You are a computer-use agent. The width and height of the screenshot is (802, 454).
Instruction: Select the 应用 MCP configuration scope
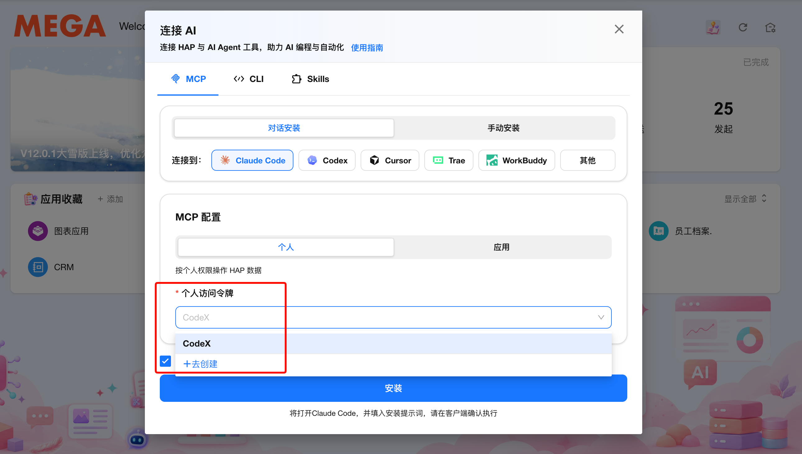click(501, 247)
